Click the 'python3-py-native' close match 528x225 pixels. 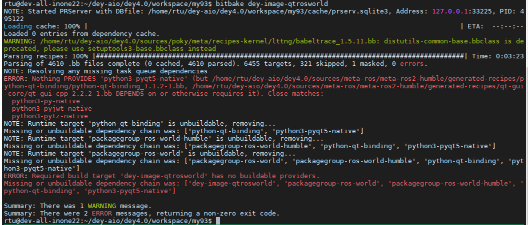(x=46, y=101)
